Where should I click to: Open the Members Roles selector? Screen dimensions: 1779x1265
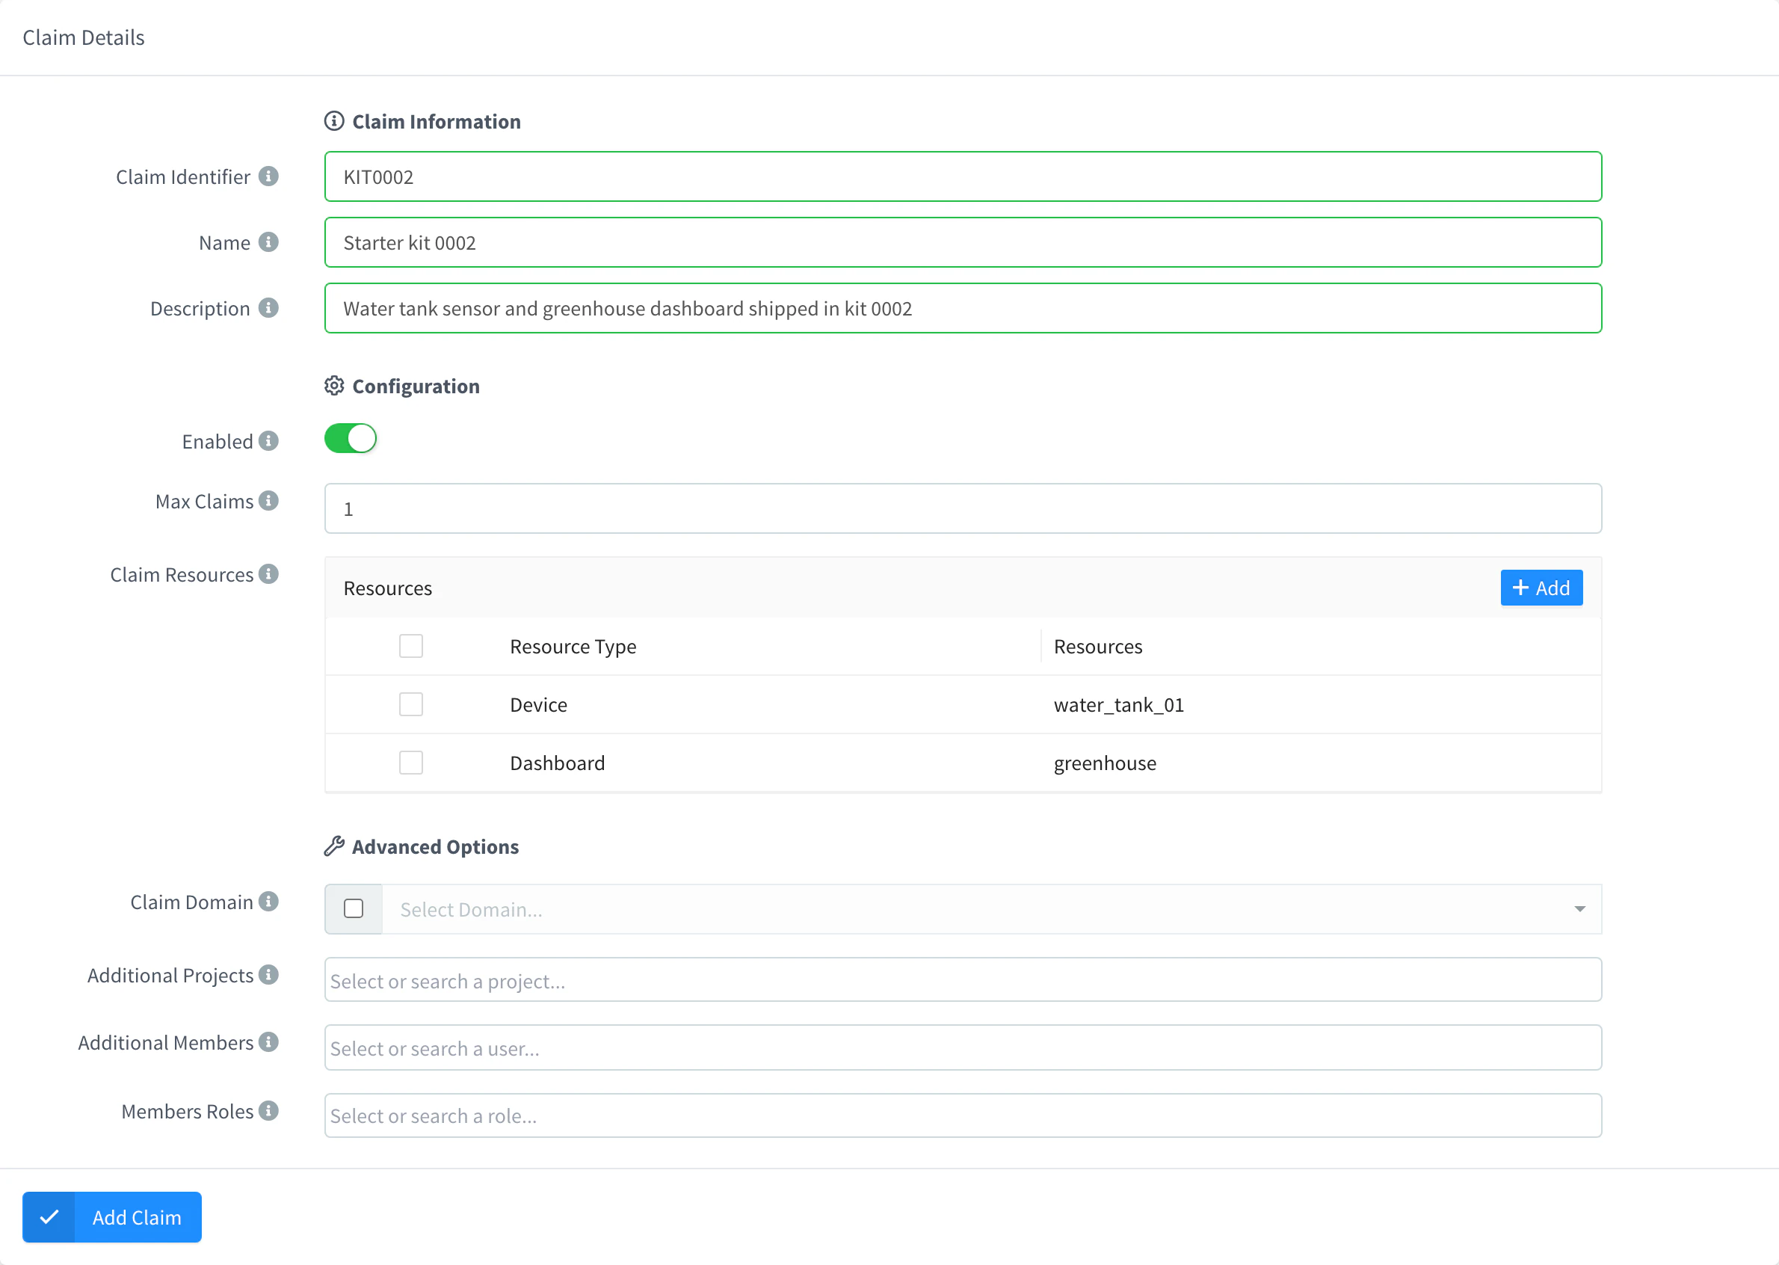(x=963, y=1115)
